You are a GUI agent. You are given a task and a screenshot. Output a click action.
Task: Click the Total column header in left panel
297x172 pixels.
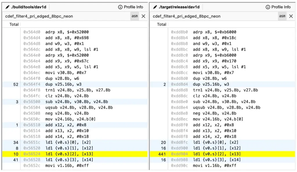tap(14, 24)
